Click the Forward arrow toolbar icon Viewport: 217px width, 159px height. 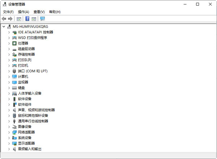pos(10,19)
